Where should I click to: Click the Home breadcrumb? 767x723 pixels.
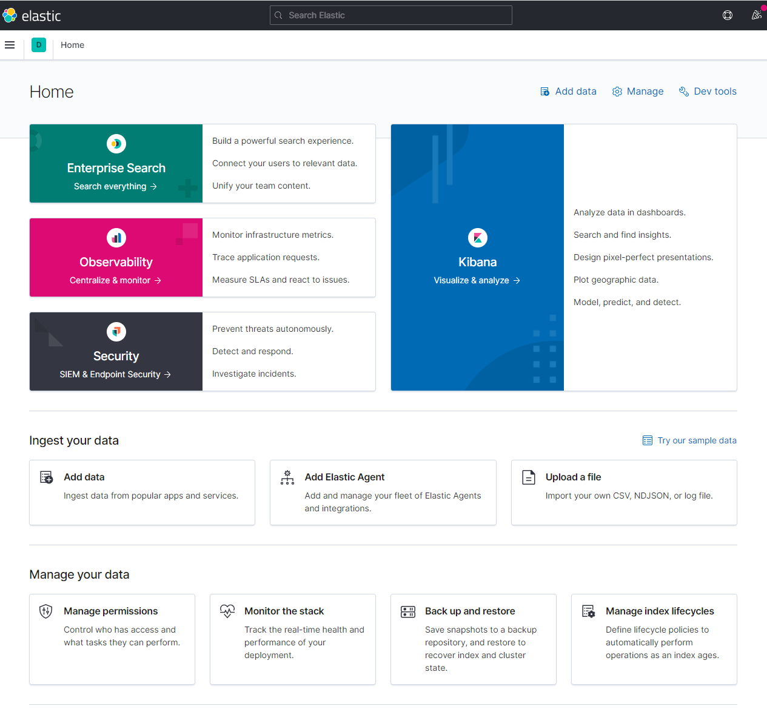pyautogui.click(x=72, y=45)
